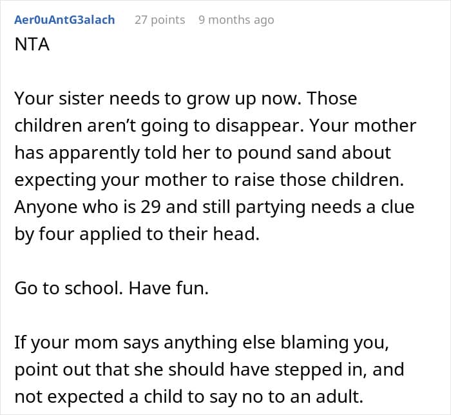Click the 9 months ago timestamp
Screen dimensions: 451x415
coord(236,20)
